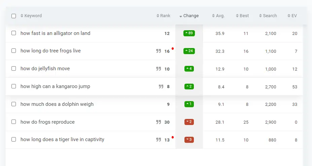Toggle the select-all checkbox in header
This screenshot has height=166, width=312.
(14, 16)
